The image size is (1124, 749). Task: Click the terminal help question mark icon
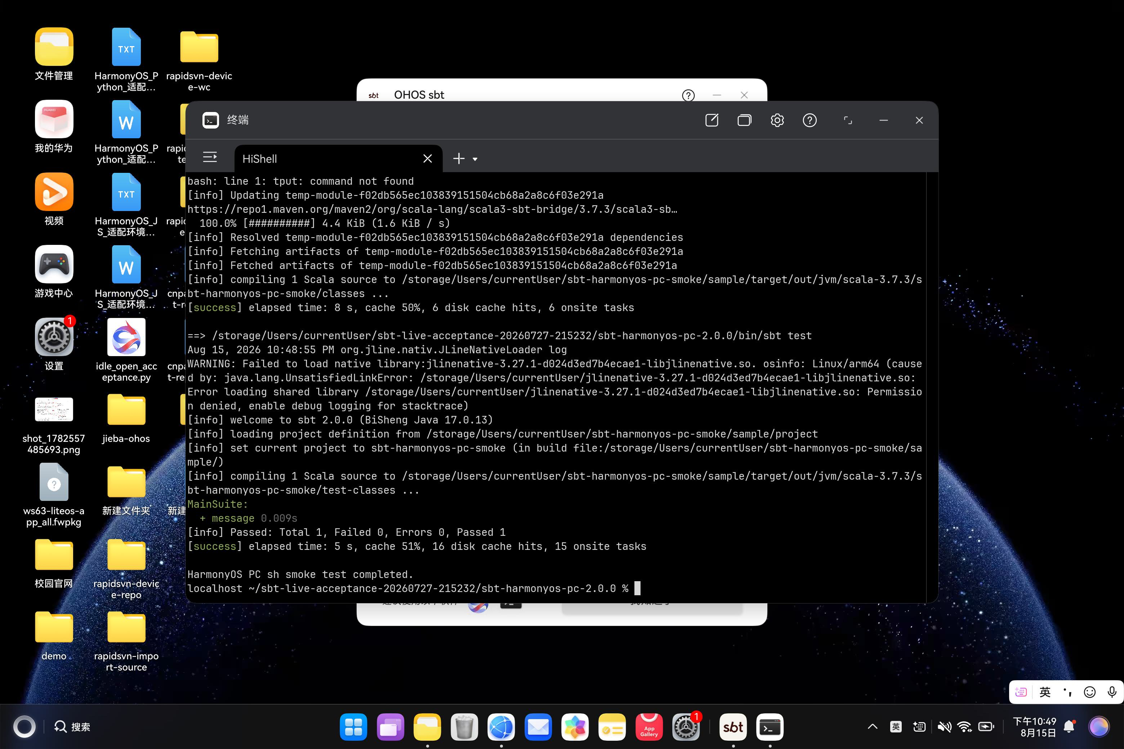[809, 120]
